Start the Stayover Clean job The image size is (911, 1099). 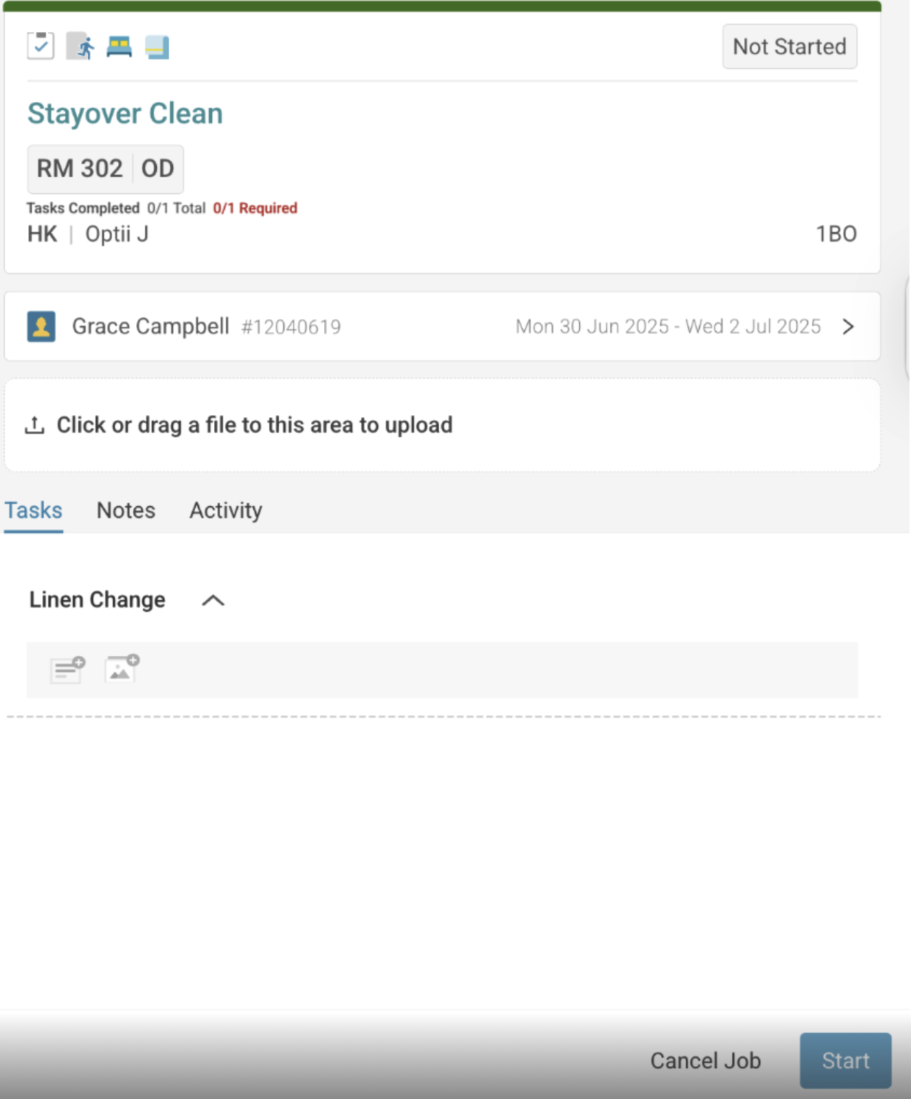click(x=845, y=1061)
